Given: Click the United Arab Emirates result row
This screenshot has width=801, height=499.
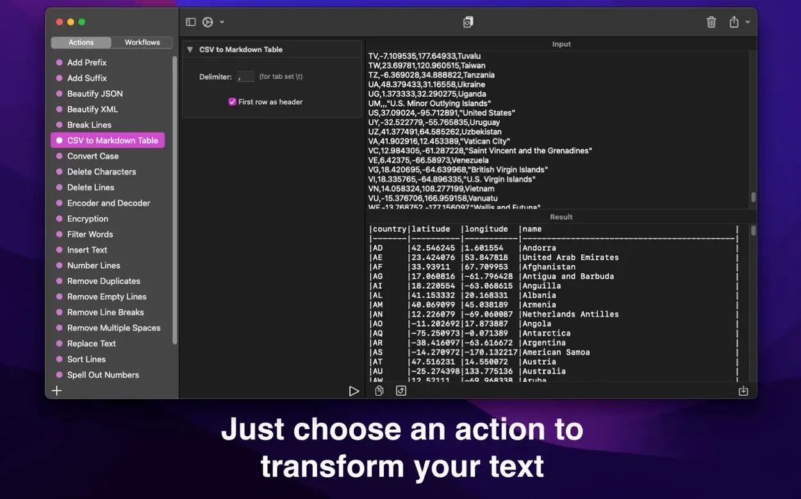Looking at the screenshot, I should pos(554,258).
